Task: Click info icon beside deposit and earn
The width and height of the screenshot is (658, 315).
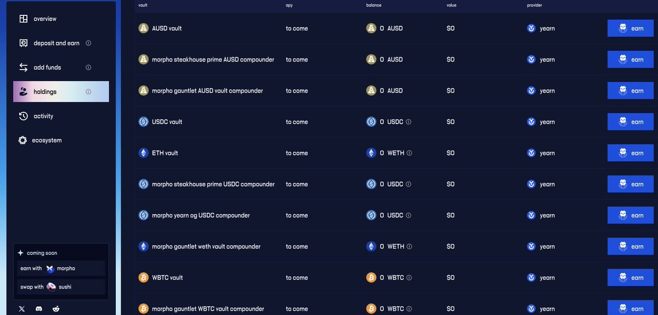Action: tap(88, 43)
